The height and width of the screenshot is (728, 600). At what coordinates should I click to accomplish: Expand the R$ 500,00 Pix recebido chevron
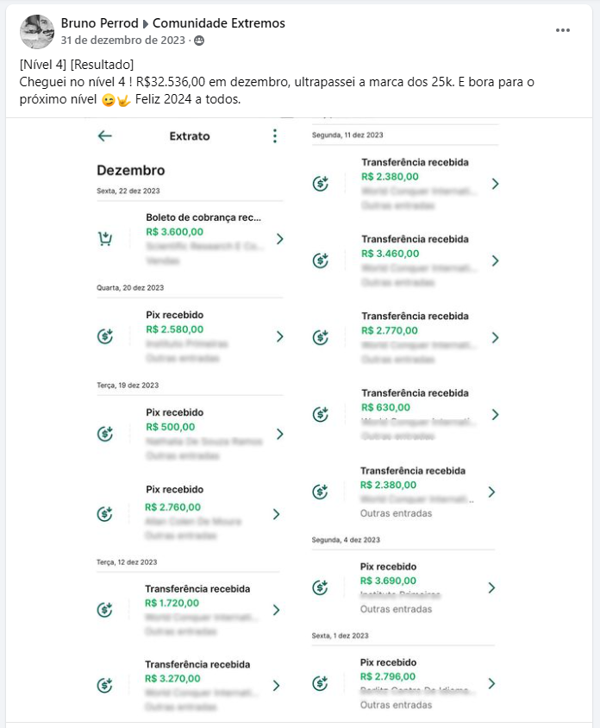tap(280, 434)
